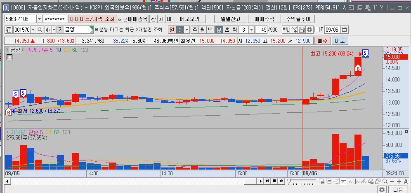Click the blue 매도 sell button

tap(340, 41)
